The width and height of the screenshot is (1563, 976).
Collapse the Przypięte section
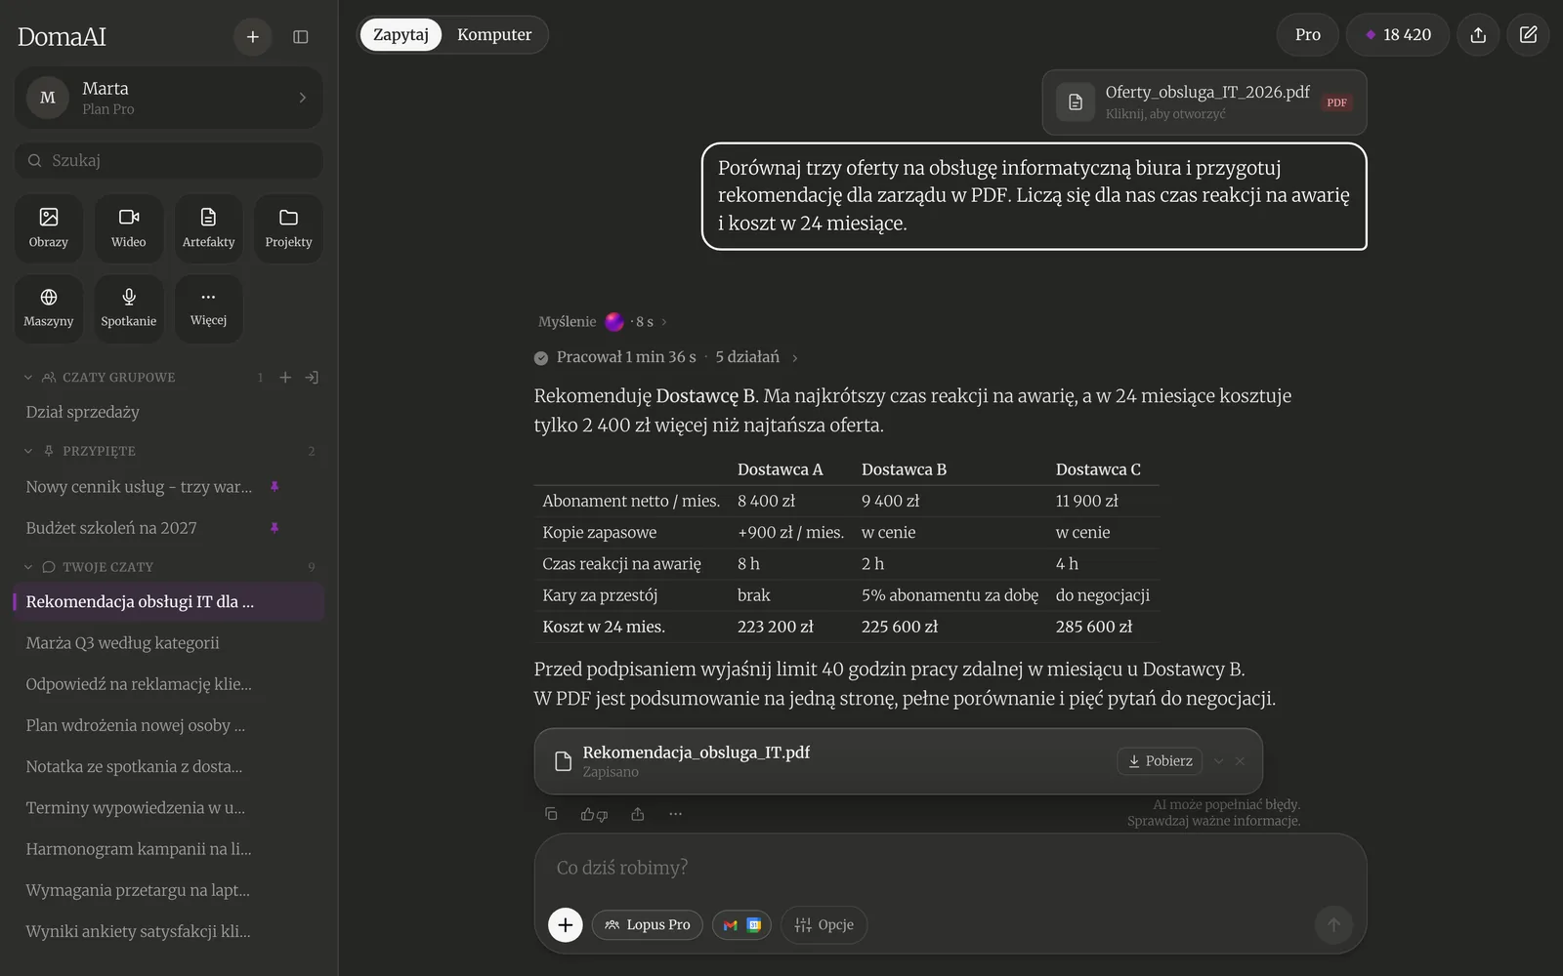[x=28, y=451]
